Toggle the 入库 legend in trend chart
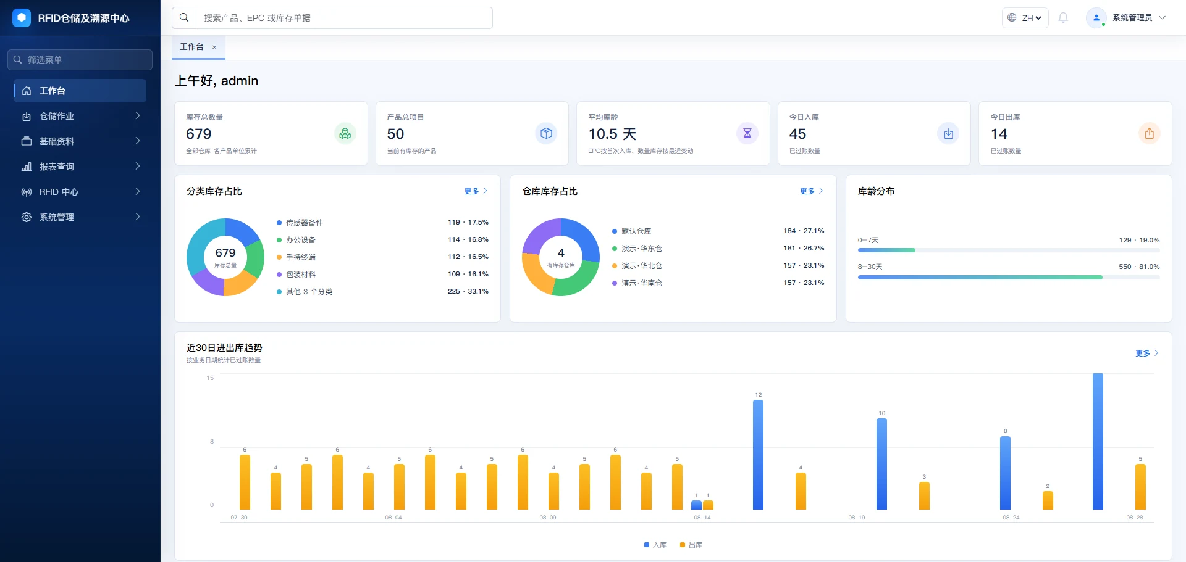The image size is (1186, 562). pos(655,545)
